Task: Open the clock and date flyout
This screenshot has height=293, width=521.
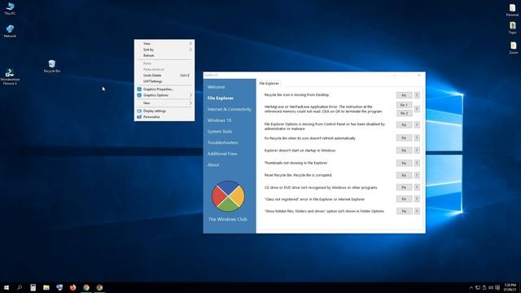Action: [x=510, y=287]
